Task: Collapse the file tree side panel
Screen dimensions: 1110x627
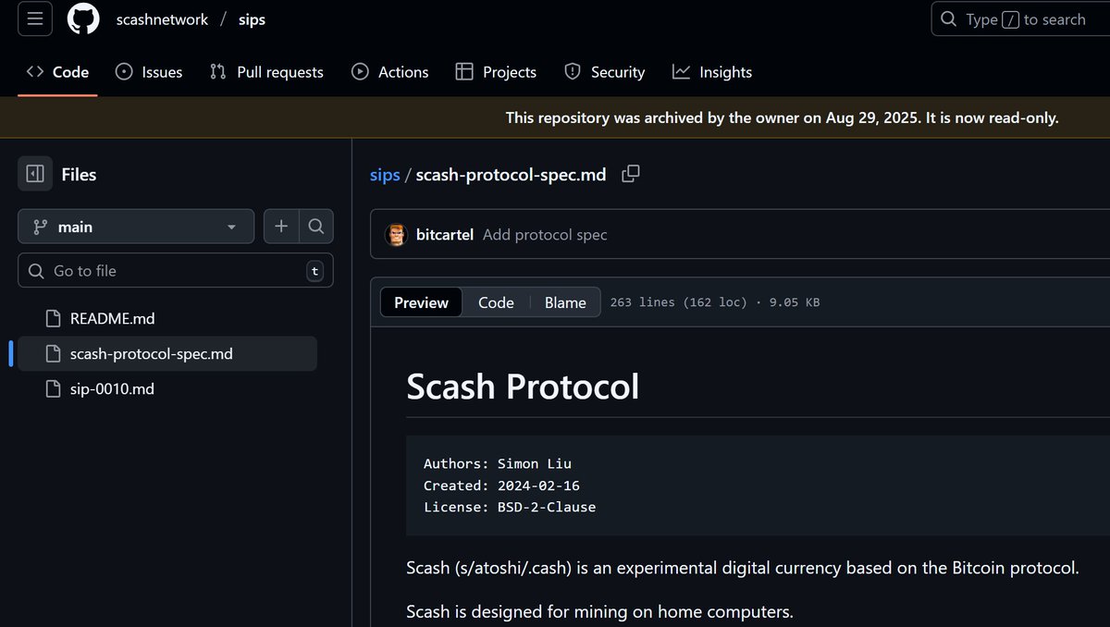Action: point(35,174)
